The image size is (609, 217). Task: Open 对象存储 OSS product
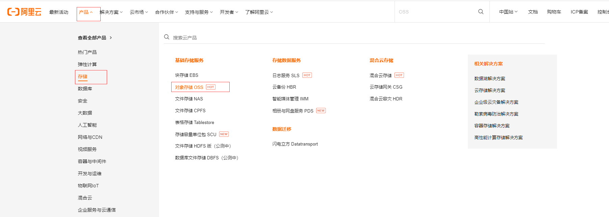[x=189, y=87]
